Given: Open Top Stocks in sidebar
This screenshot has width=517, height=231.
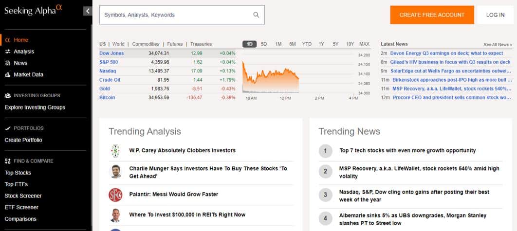Looking at the screenshot, I should click(x=18, y=173).
